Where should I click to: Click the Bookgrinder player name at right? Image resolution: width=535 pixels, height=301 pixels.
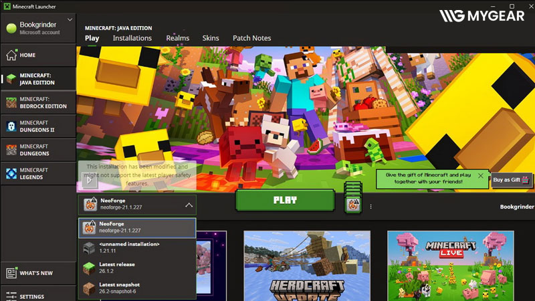[516, 207]
